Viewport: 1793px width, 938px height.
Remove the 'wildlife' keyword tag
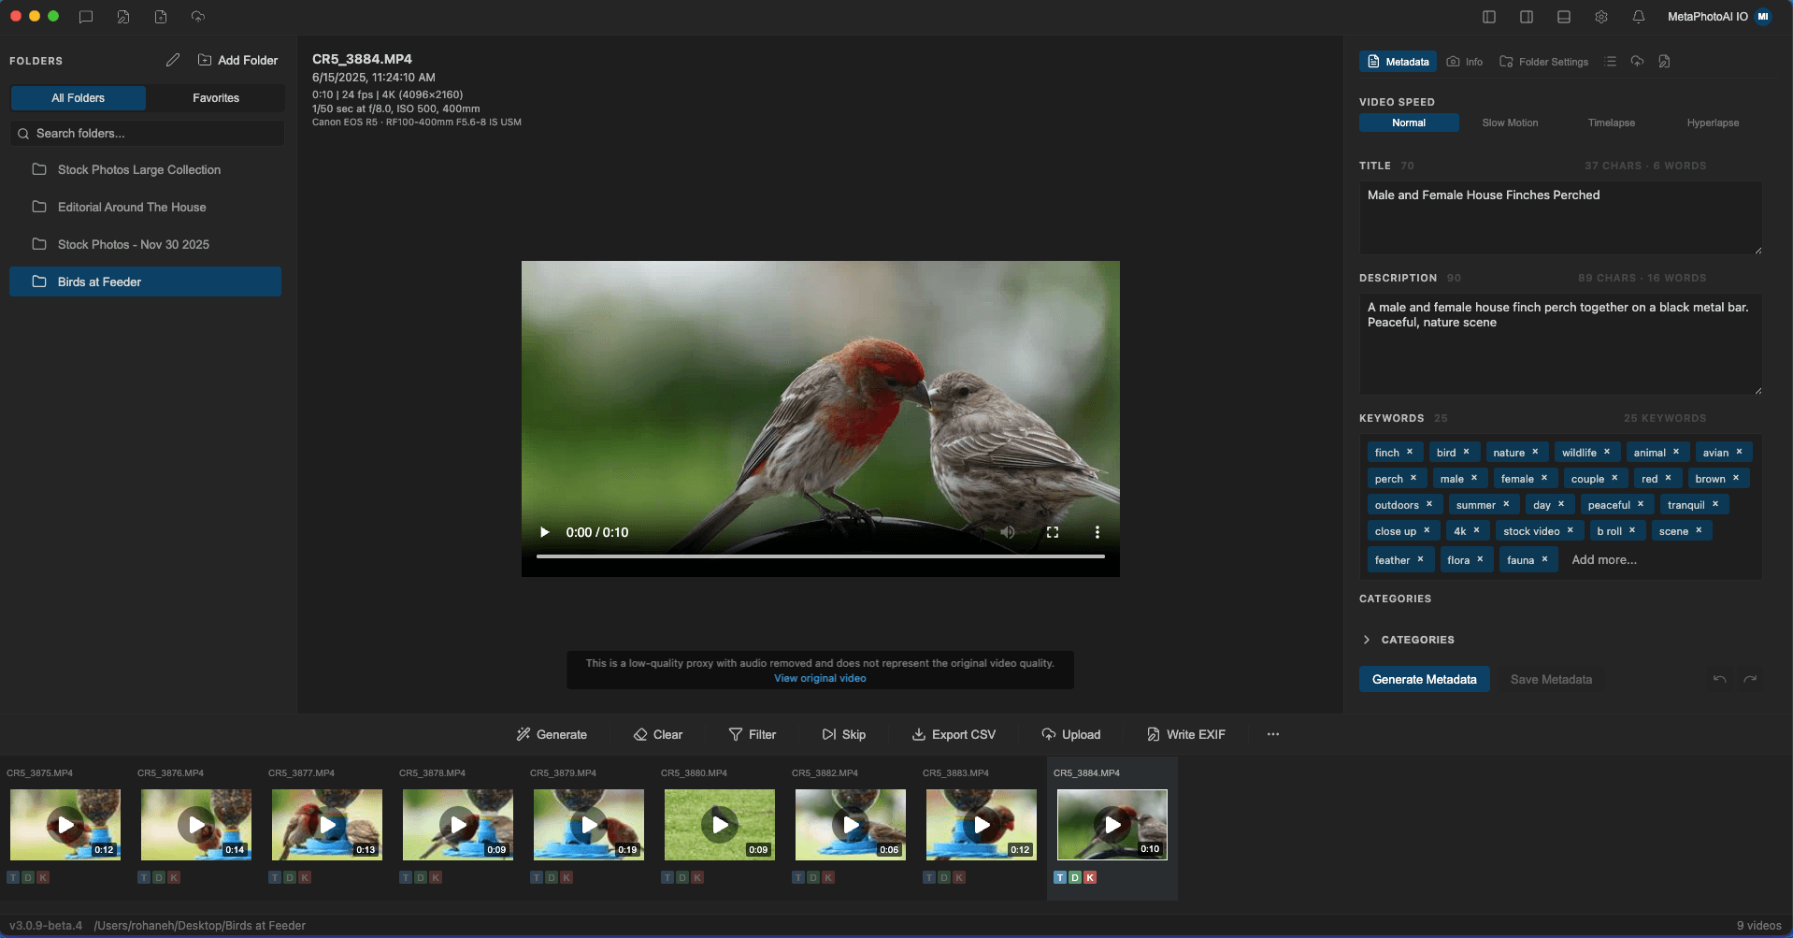(x=1607, y=452)
